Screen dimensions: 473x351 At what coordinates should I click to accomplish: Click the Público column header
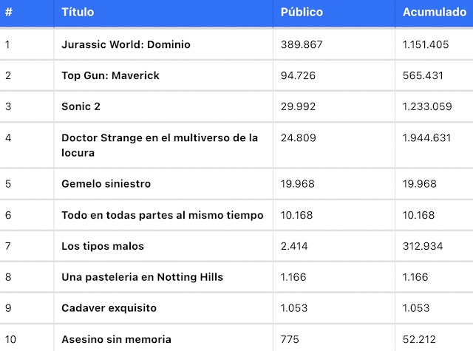tap(302, 13)
